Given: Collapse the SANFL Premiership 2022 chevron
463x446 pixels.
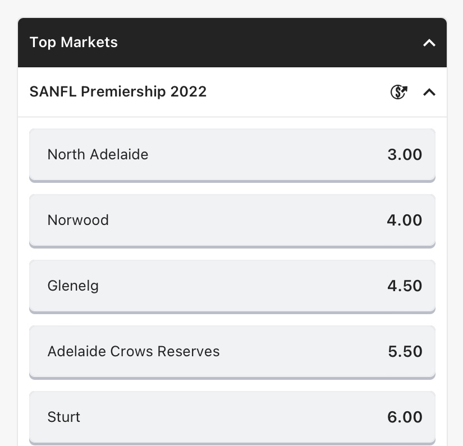Looking at the screenshot, I should tap(429, 93).
